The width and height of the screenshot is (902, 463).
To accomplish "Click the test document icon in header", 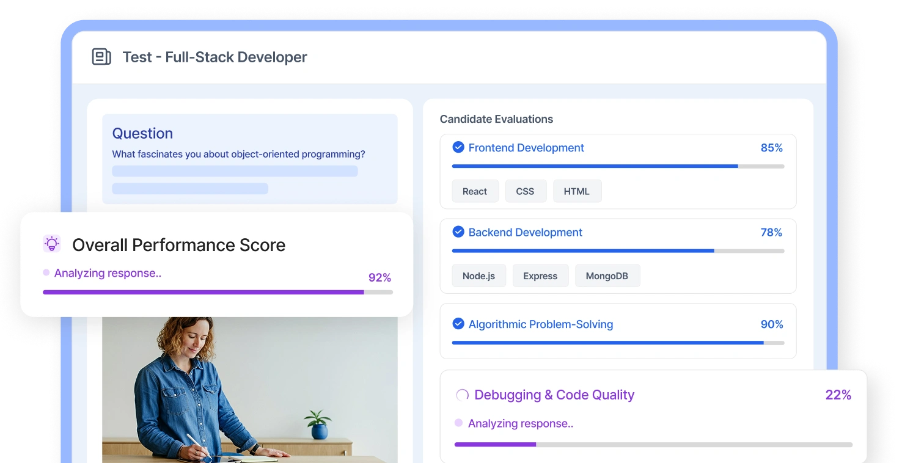I will 101,57.
